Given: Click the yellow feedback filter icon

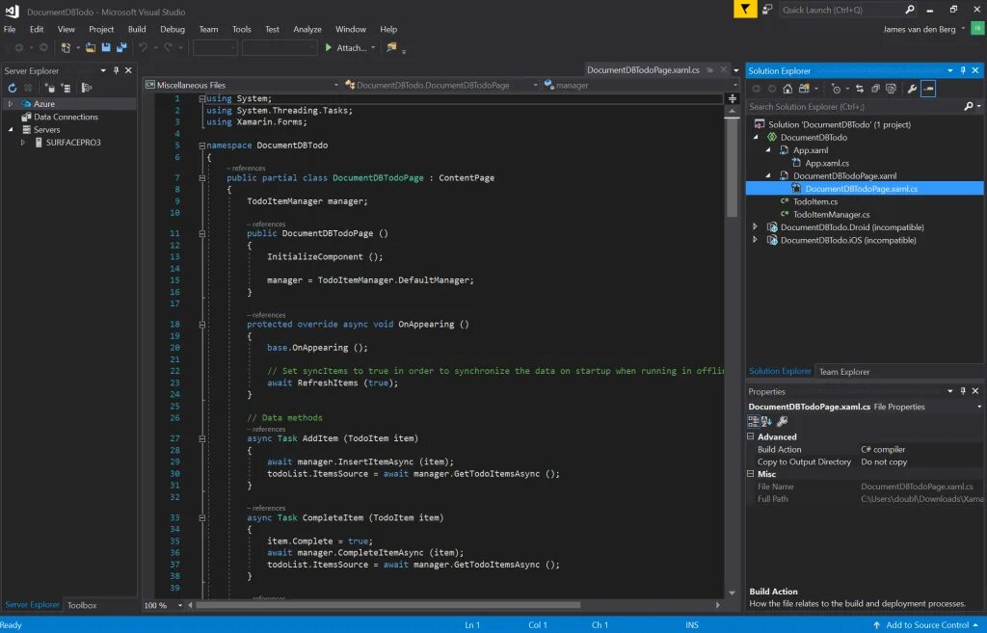Looking at the screenshot, I should click(745, 10).
